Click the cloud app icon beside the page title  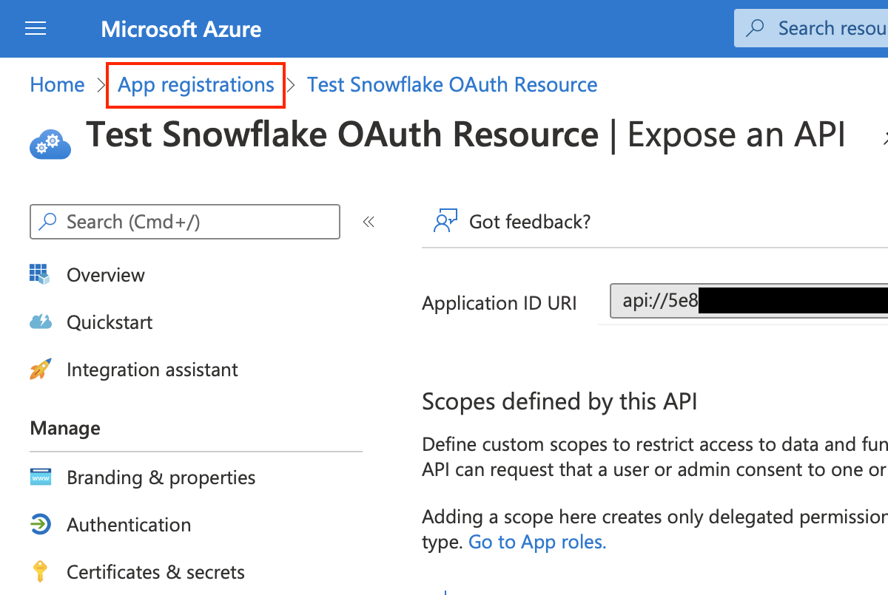[48, 143]
